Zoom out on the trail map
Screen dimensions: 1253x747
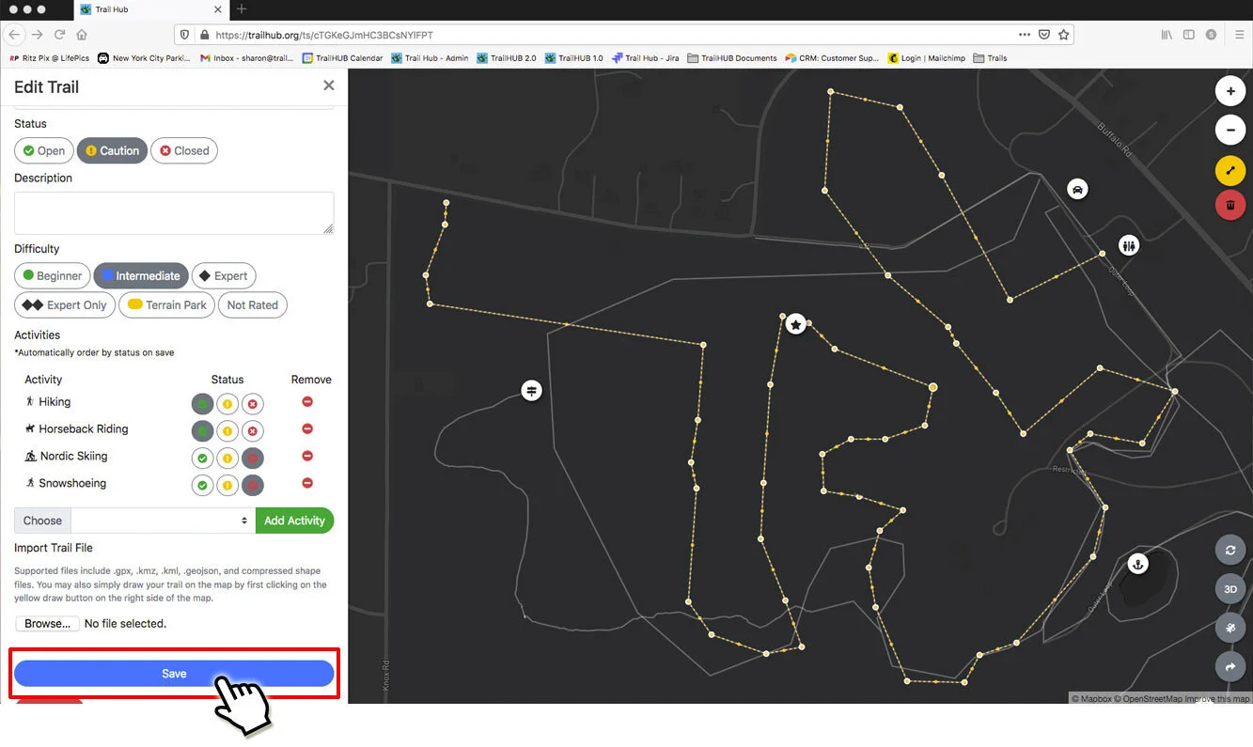pos(1230,130)
